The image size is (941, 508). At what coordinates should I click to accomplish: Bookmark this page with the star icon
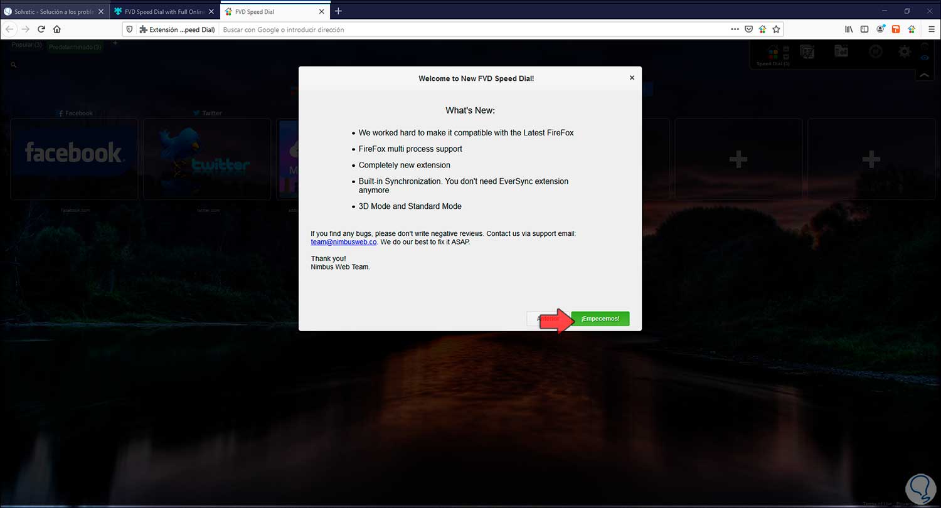[776, 29]
